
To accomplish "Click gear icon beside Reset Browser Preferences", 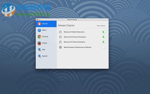I will (60, 47).
